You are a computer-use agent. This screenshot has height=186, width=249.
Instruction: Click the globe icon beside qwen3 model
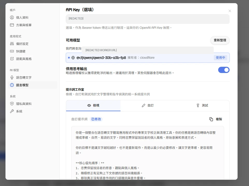(x=73, y=58)
